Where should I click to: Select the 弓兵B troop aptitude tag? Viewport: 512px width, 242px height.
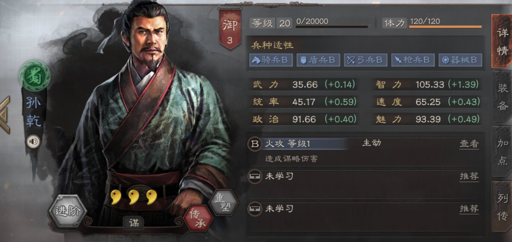[365, 60]
